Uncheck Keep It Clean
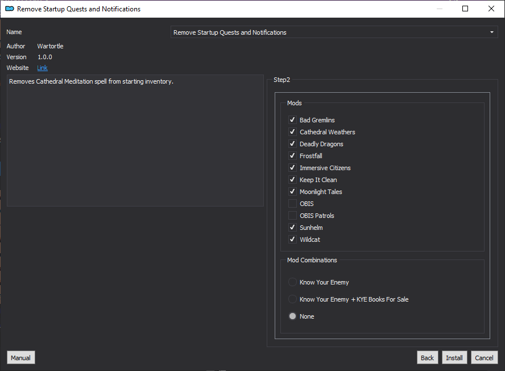The width and height of the screenshot is (505, 371). coord(292,180)
